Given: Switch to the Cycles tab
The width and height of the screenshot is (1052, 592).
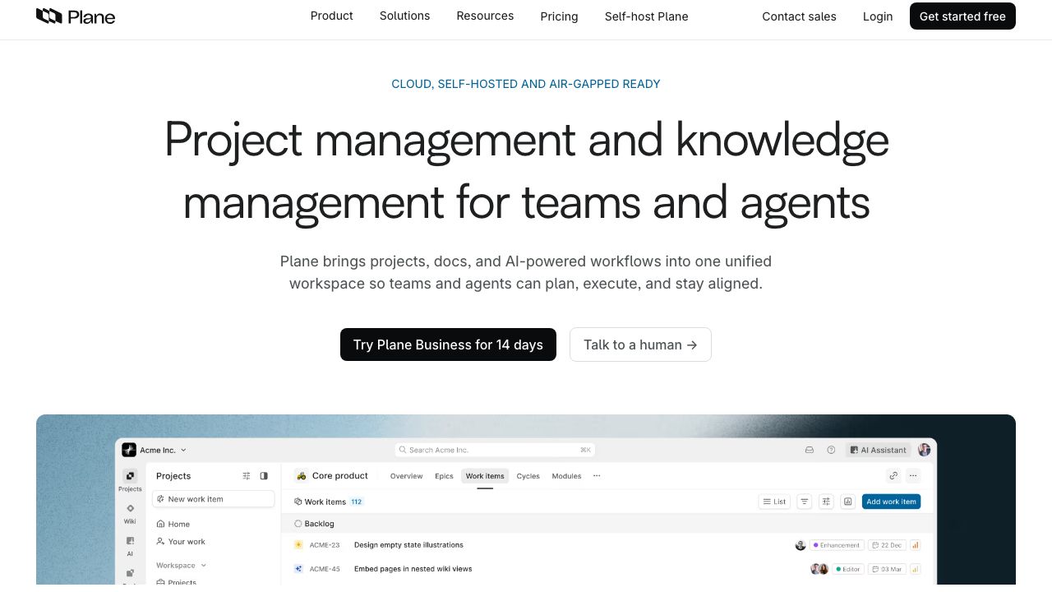Looking at the screenshot, I should pos(528,476).
